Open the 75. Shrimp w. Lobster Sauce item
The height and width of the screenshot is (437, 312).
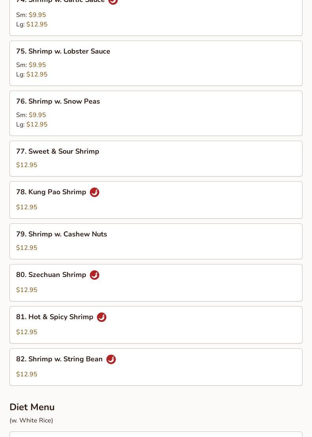[63, 51]
